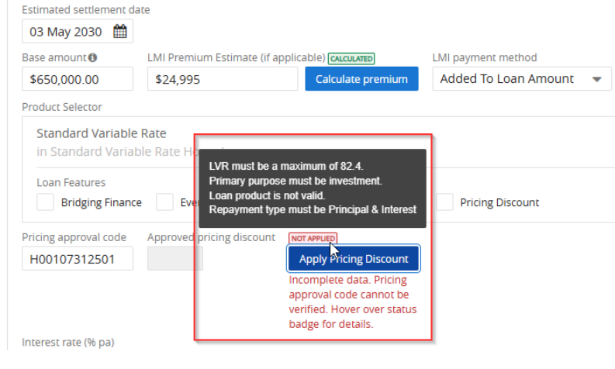The width and height of the screenshot is (615, 369).
Task: Click the Calculate premium button
Action: 361,79
